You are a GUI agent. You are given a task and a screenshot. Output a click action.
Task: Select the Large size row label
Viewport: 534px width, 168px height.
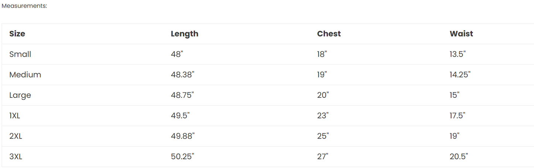tap(20, 95)
